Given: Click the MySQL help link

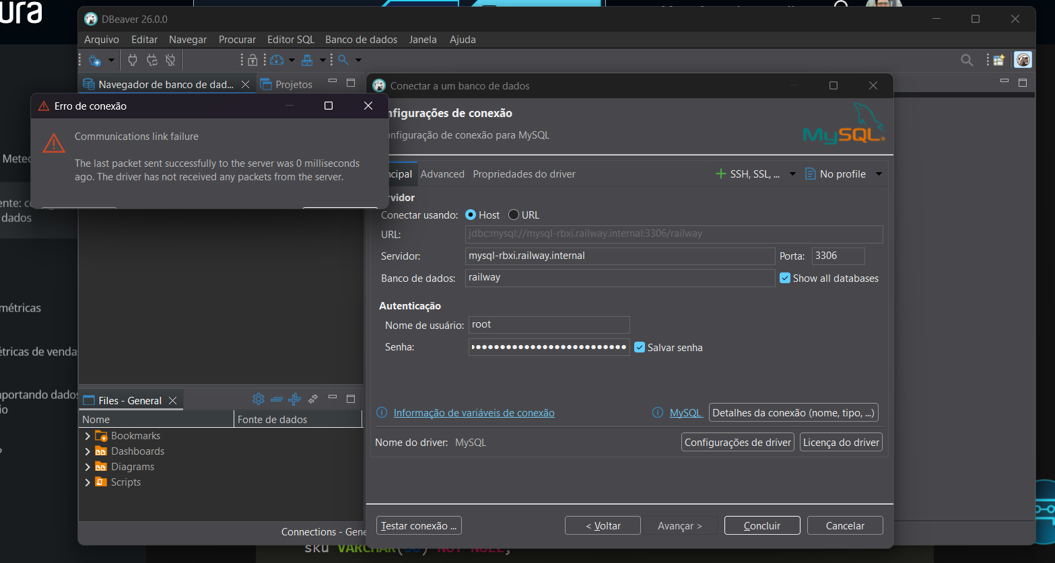Looking at the screenshot, I should tap(685, 413).
